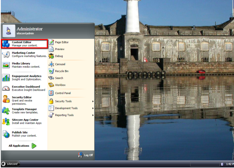Click the Control Panel checklist icon
The width and height of the screenshot is (234, 168).
coord(51,93)
